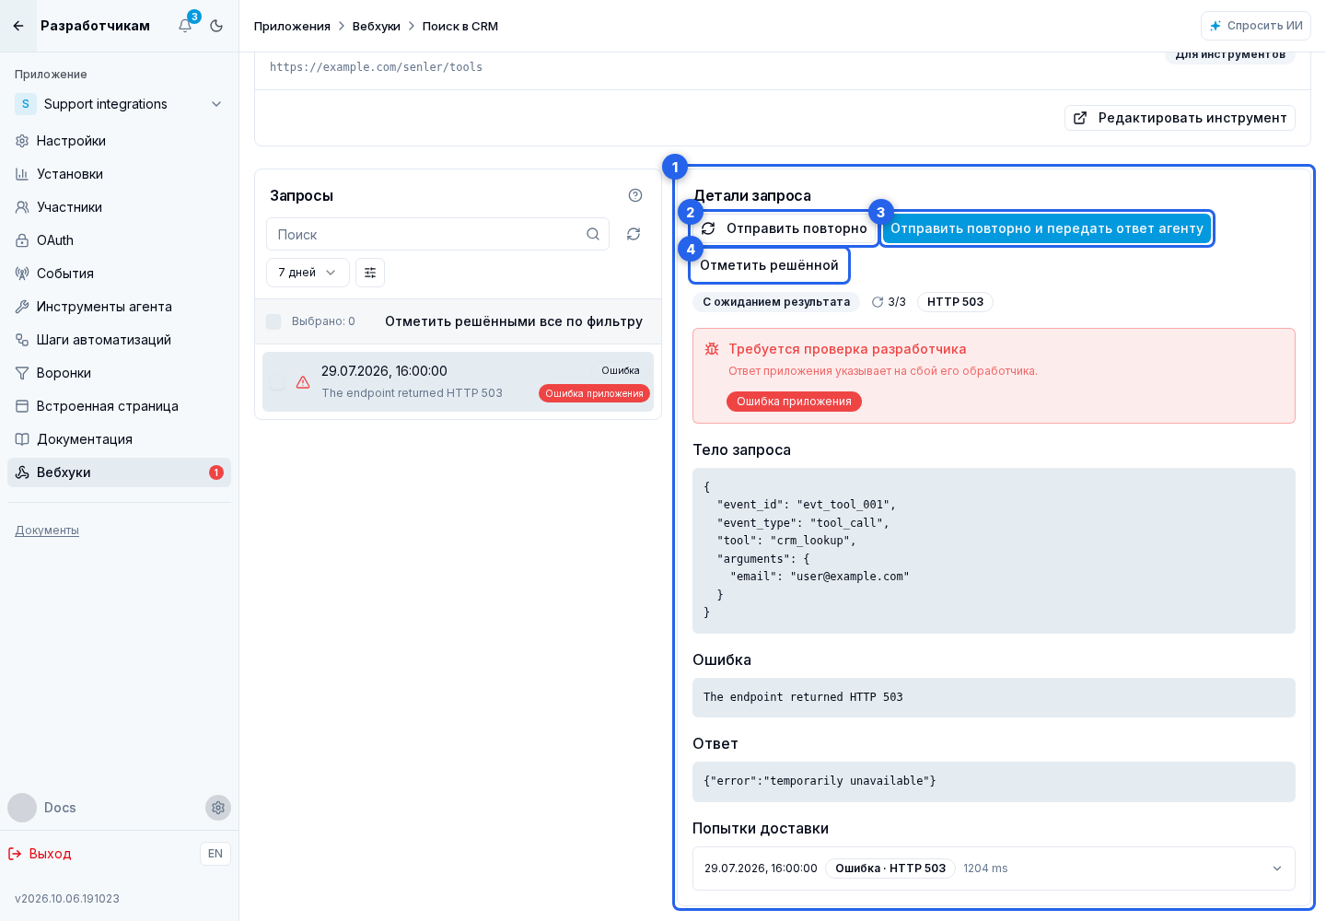Click Вебхуки breadcrumb link

click(x=377, y=26)
